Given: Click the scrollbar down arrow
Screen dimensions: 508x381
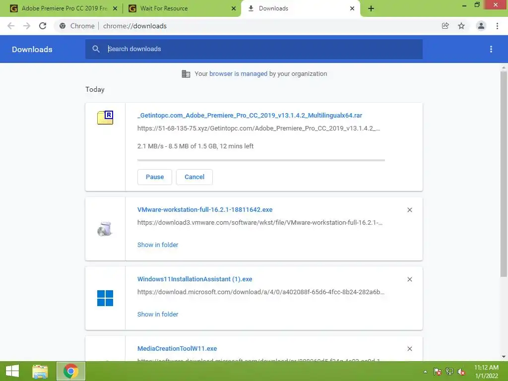Looking at the screenshot, I should point(504,357).
